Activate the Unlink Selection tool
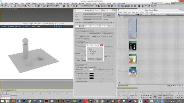 point(12,6)
